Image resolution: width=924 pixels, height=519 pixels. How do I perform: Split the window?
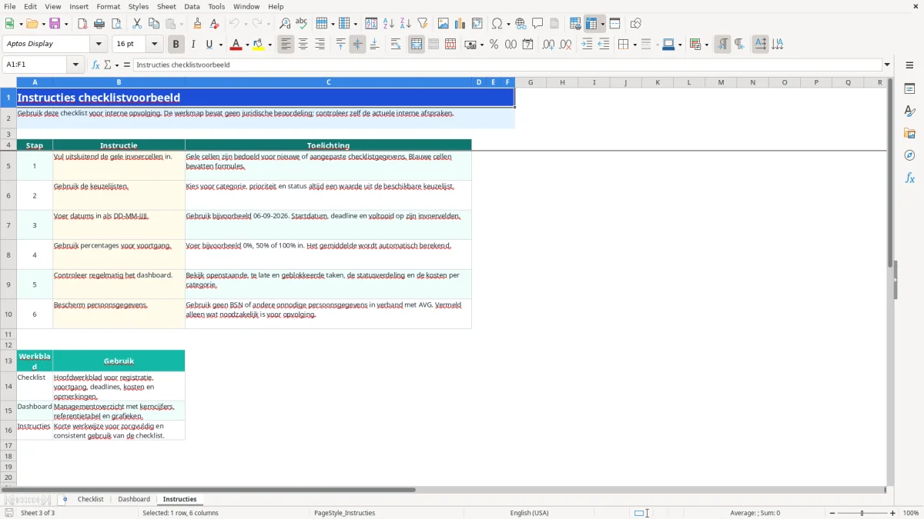pyautogui.click(x=614, y=24)
